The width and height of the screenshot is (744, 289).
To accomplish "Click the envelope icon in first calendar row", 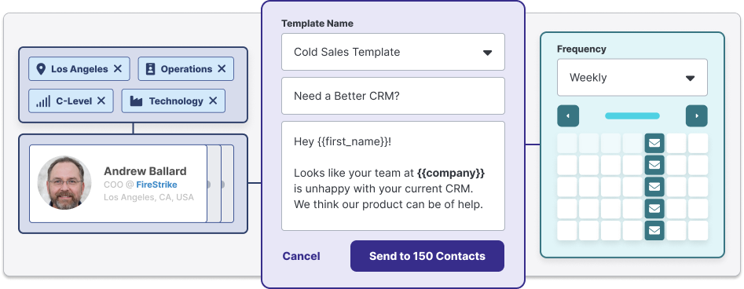I will click(654, 143).
